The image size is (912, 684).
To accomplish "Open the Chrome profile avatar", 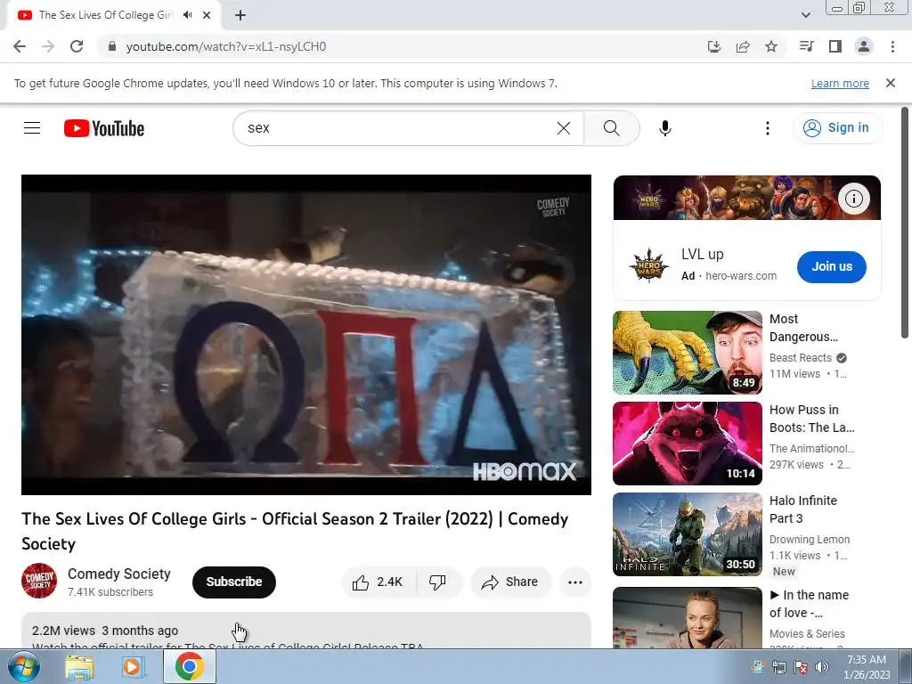I will [864, 46].
